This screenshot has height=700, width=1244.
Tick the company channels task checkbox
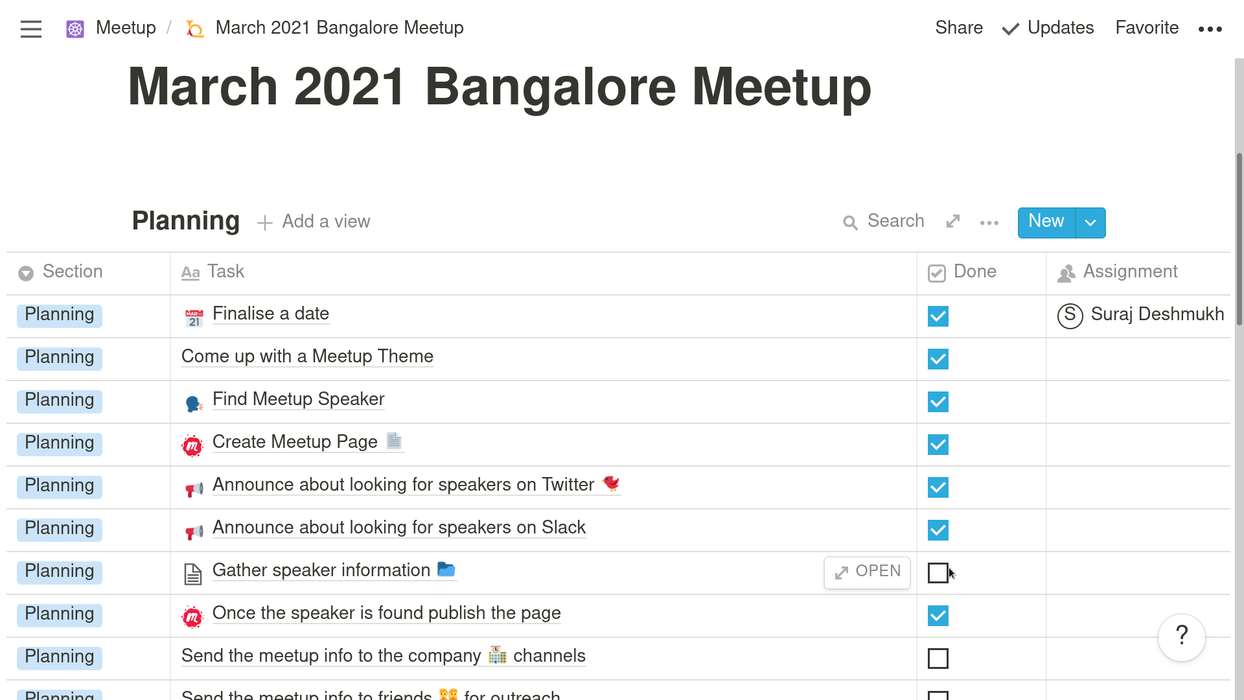[938, 659]
